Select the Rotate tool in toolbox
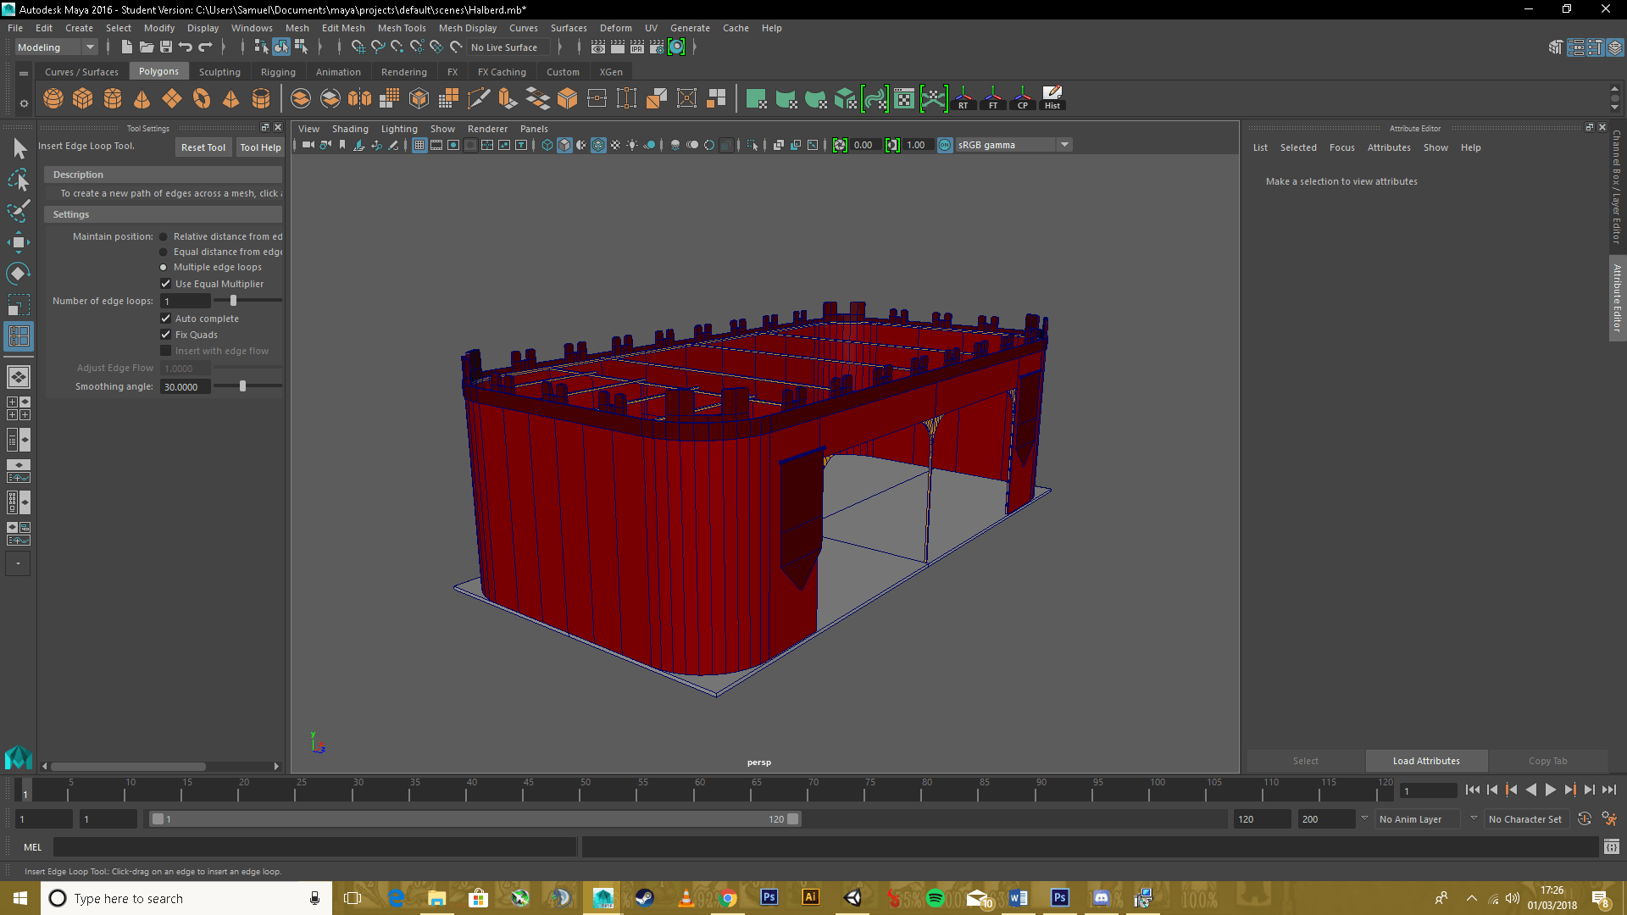The image size is (1627, 915). [x=18, y=274]
